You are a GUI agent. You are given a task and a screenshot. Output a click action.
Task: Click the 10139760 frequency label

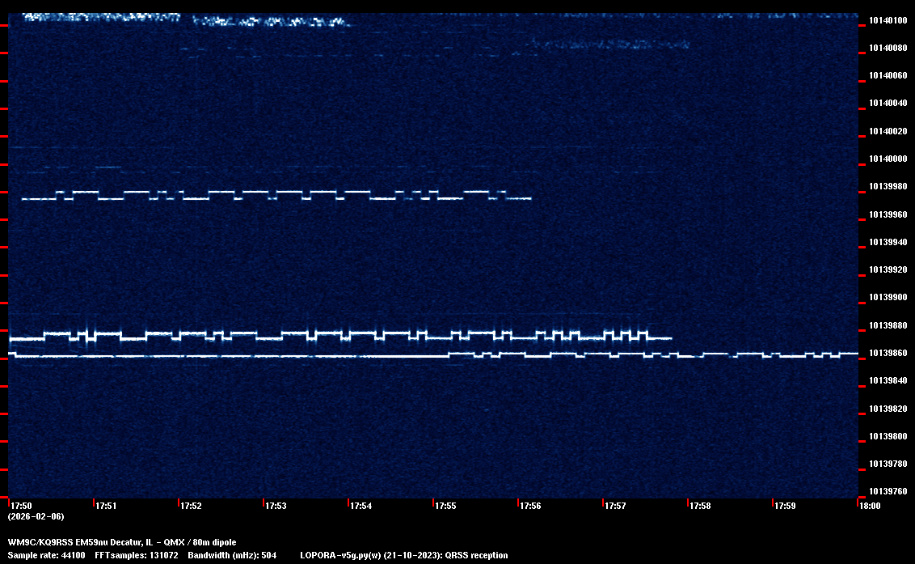tap(888, 491)
